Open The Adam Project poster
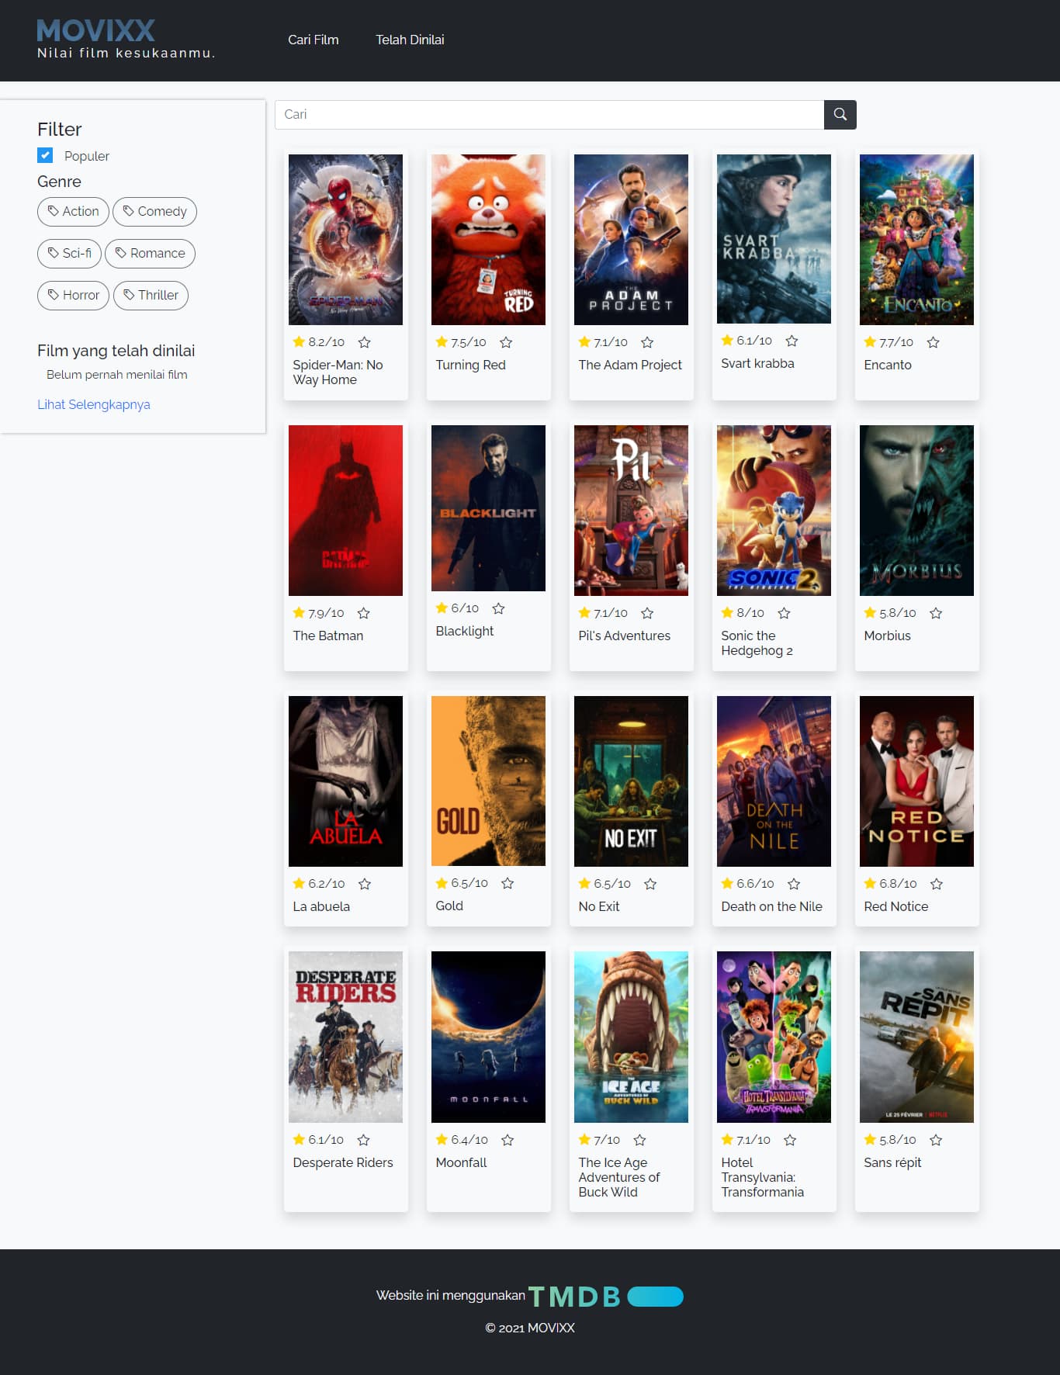Image resolution: width=1060 pixels, height=1375 pixels. (631, 240)
